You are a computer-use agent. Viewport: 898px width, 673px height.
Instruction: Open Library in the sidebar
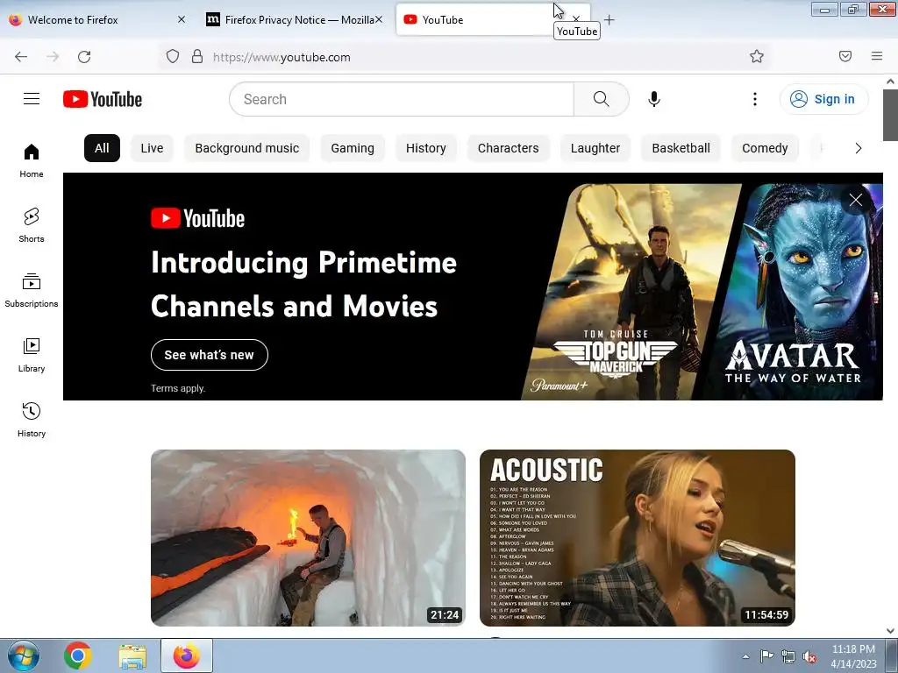pyautogui.click(x=32, y=356)
